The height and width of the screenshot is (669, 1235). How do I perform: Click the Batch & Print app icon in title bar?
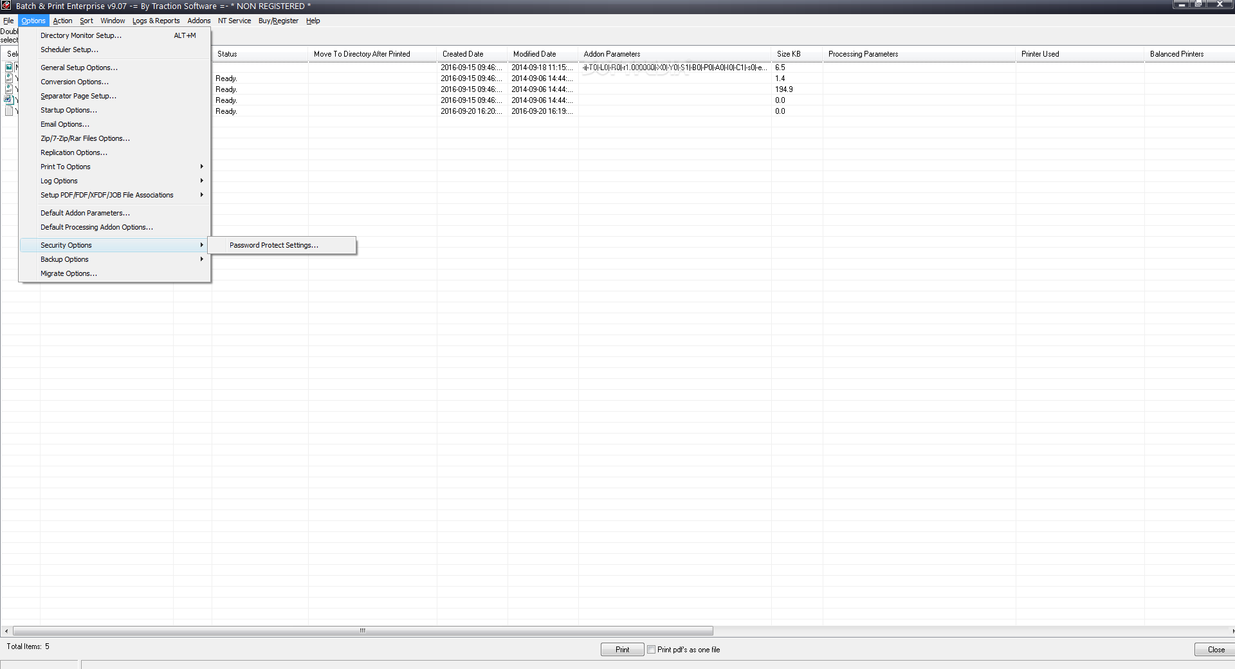[6, 6]
